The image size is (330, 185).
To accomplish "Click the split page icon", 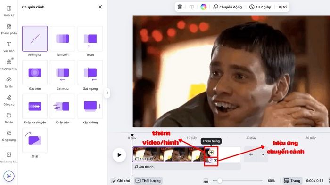I will click(191, 7).
